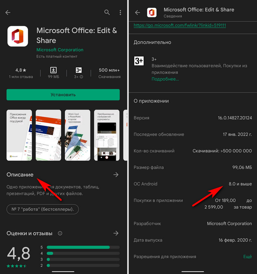Tap Скачиваний: >500 000 000 value
257x274 pixels.
tap(222, 151)
